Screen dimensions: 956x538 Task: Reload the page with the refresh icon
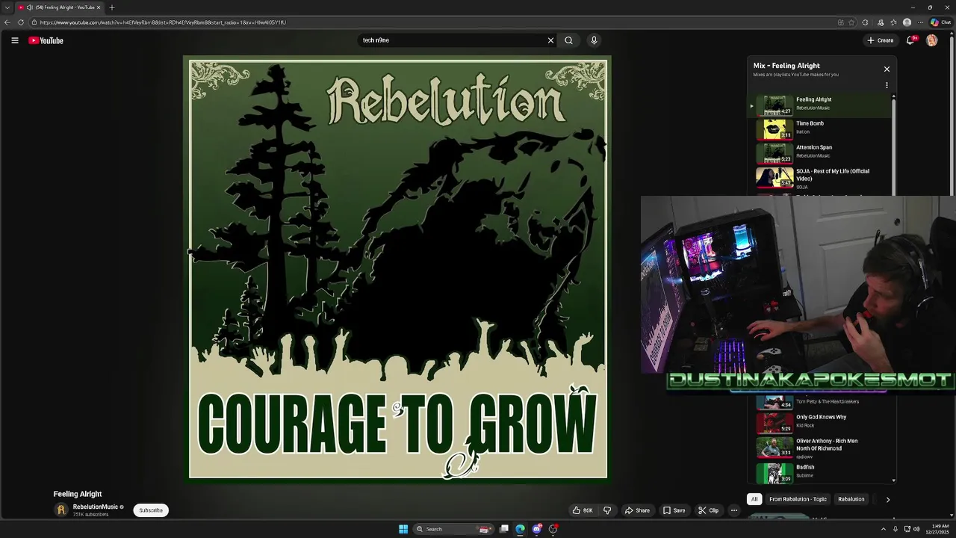(21, 22)
